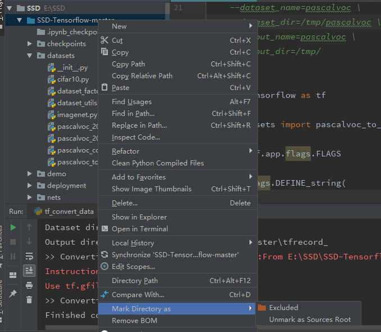Click the cifar10.py Python file icon
This screenshot has width=381, height=332.
(x=52, y=79)
